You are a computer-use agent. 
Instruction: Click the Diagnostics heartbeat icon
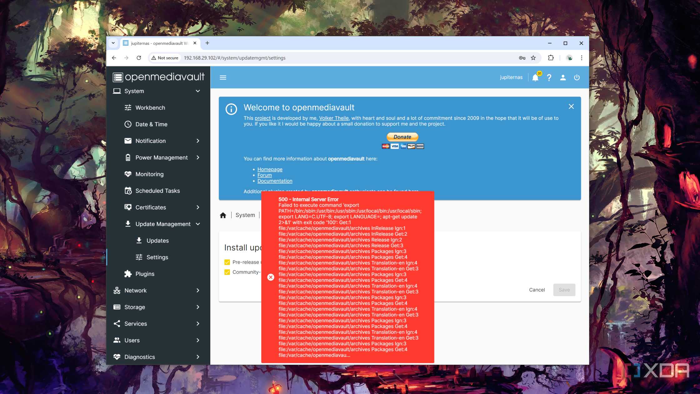(x=117, y=357)
